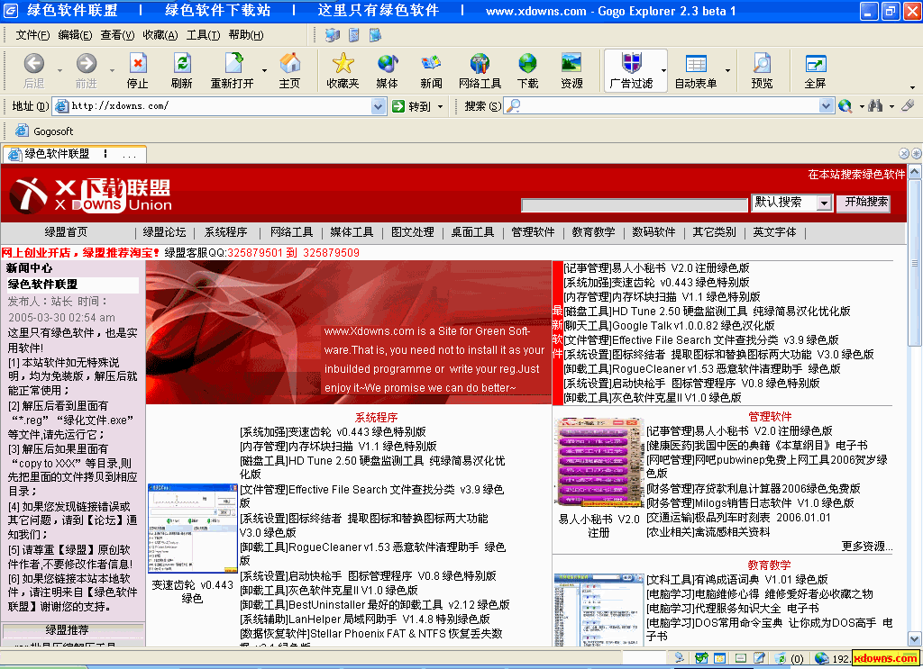923x669 pixels.
Task: Click the 易人小秘书 software thumbnail
Action: point(599,463)
